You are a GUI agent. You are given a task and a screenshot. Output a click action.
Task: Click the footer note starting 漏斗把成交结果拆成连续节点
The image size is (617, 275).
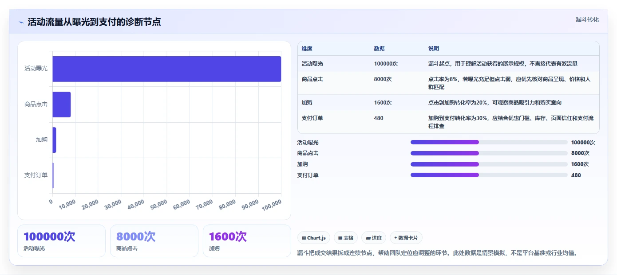coord(437,253)
